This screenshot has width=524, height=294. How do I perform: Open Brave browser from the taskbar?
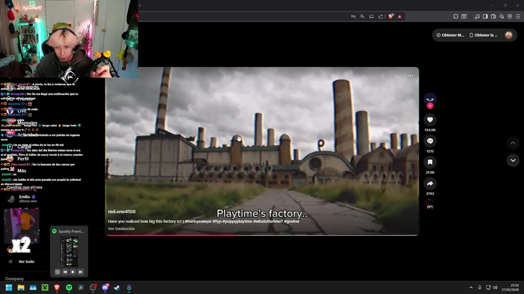(57, 287)
